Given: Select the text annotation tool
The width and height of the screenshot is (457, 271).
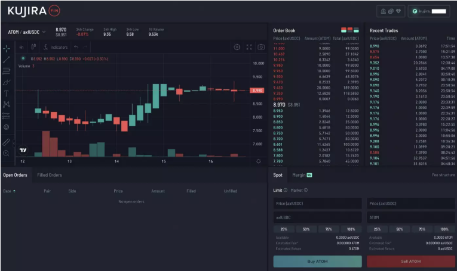Looking at the screenshot, I should 7,94.
